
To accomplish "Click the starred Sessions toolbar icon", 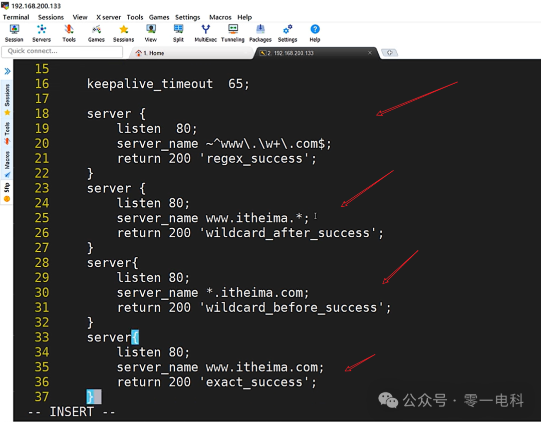I will [x=123, y=33].
